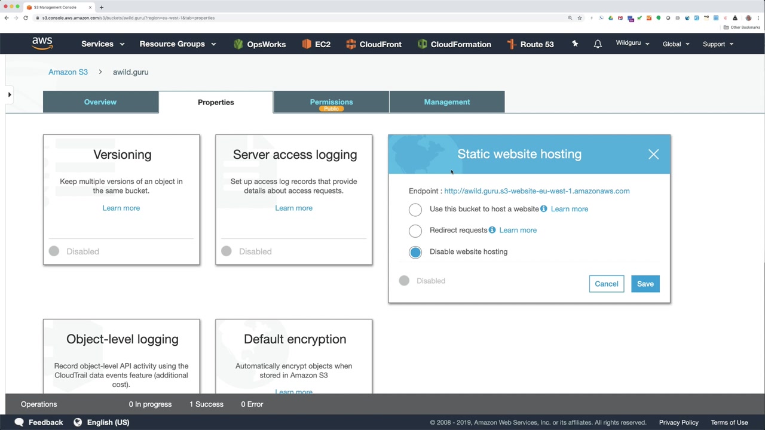The height and width of the screenshot is (430, 765).
Task: Open the EC2 shortcut
Action: tap(316, 44)
